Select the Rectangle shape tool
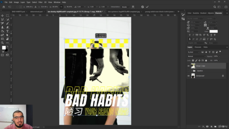 click(x=3, y=39)
